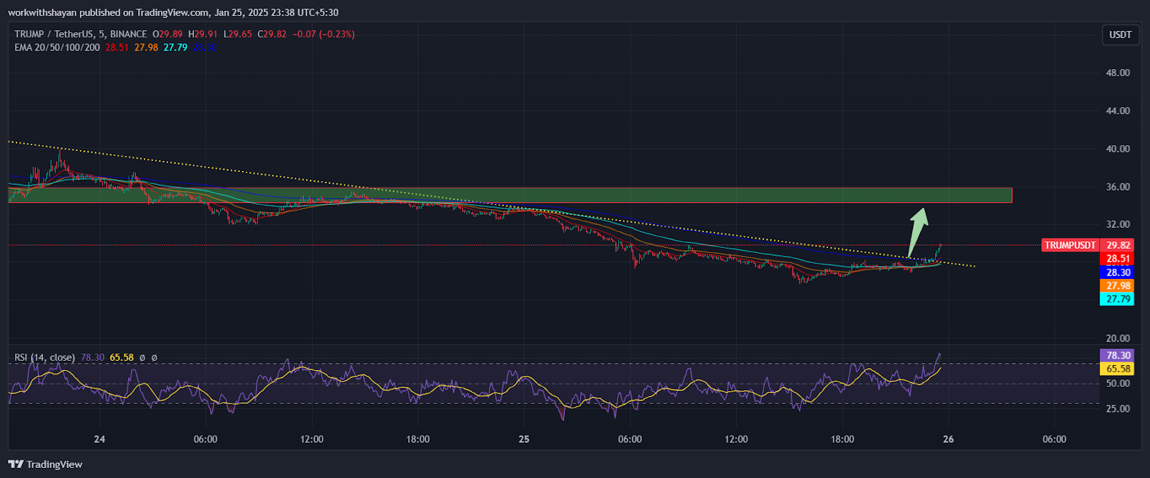Viewport: 1150px width, 478px height.
Task: Click the TradingView logo icon
Action: click(16, 464)
